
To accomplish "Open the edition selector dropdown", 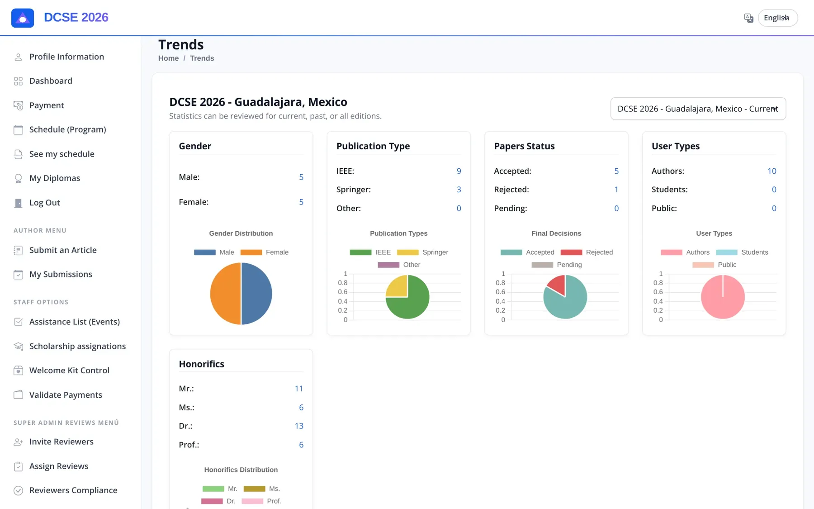I will pos(698,109).
